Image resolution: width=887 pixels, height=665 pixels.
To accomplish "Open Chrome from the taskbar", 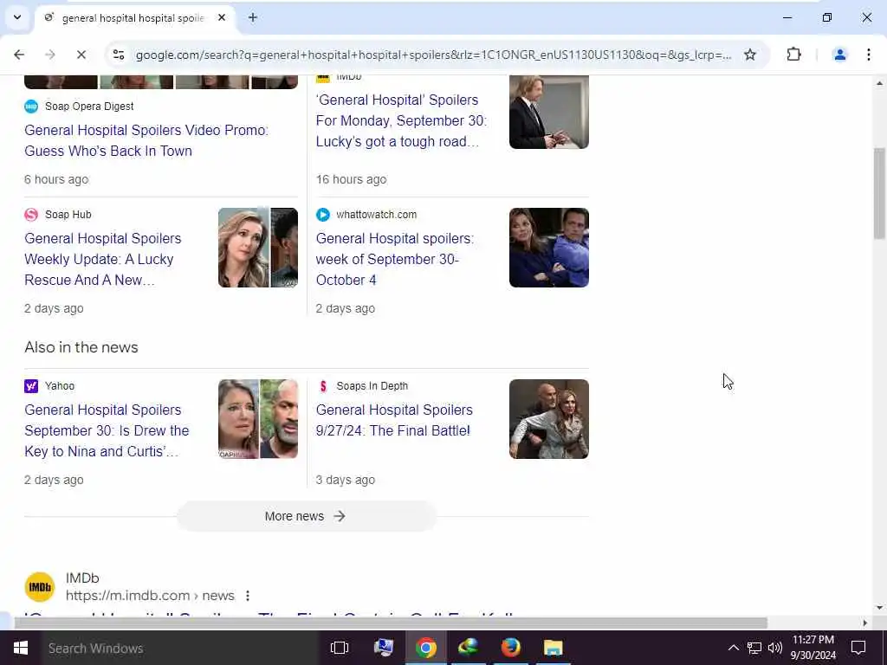I will pos(426,648).
